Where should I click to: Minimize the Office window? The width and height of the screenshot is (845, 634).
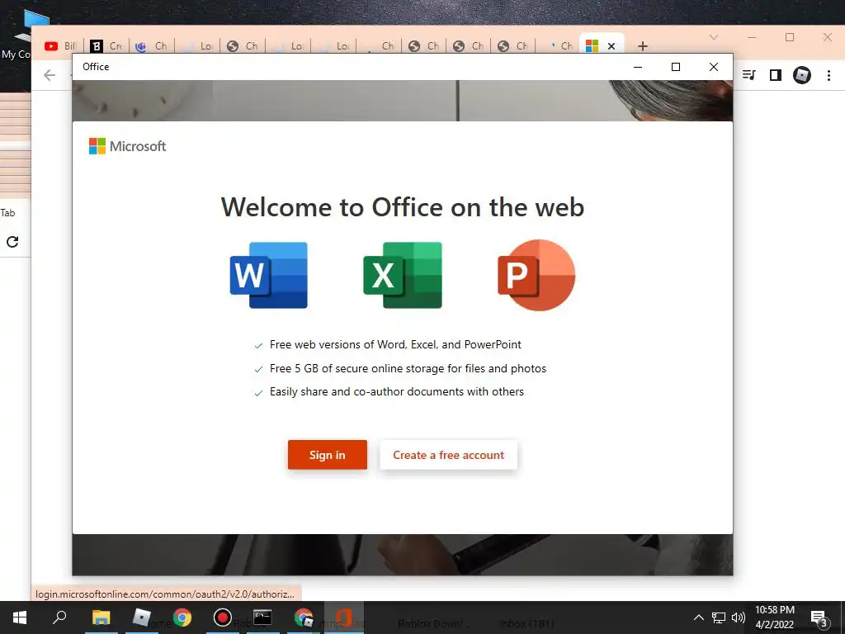coord(638,67)
